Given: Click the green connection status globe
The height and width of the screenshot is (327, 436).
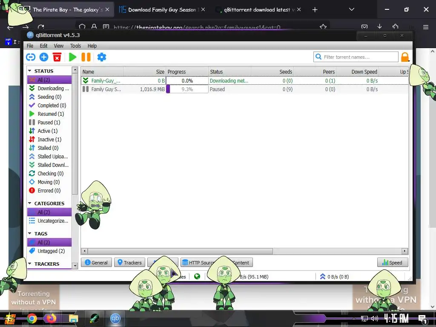Looking at the screenshot, I should tap(197, 276).
